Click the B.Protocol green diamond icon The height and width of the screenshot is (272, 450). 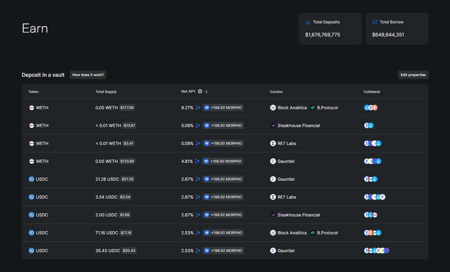coord(312,107)
